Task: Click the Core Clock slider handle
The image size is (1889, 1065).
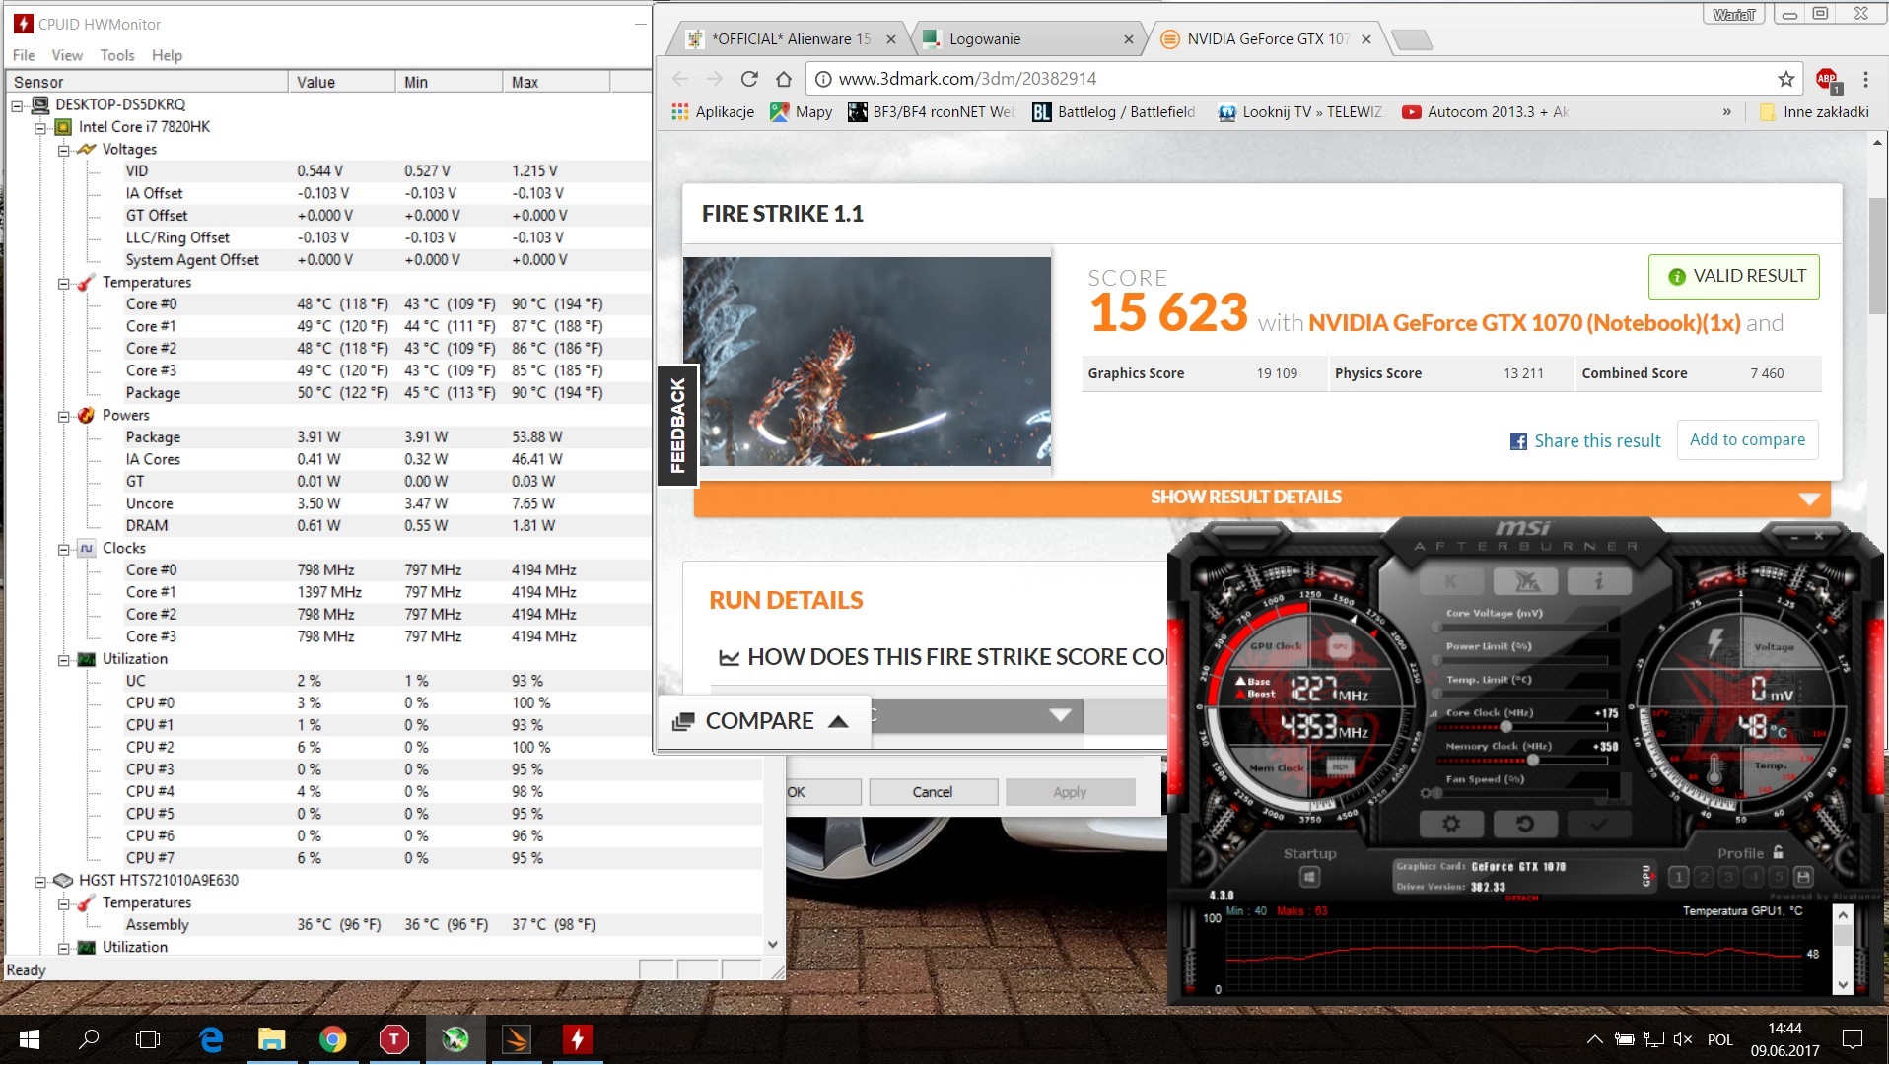Action: (1505, 727)
